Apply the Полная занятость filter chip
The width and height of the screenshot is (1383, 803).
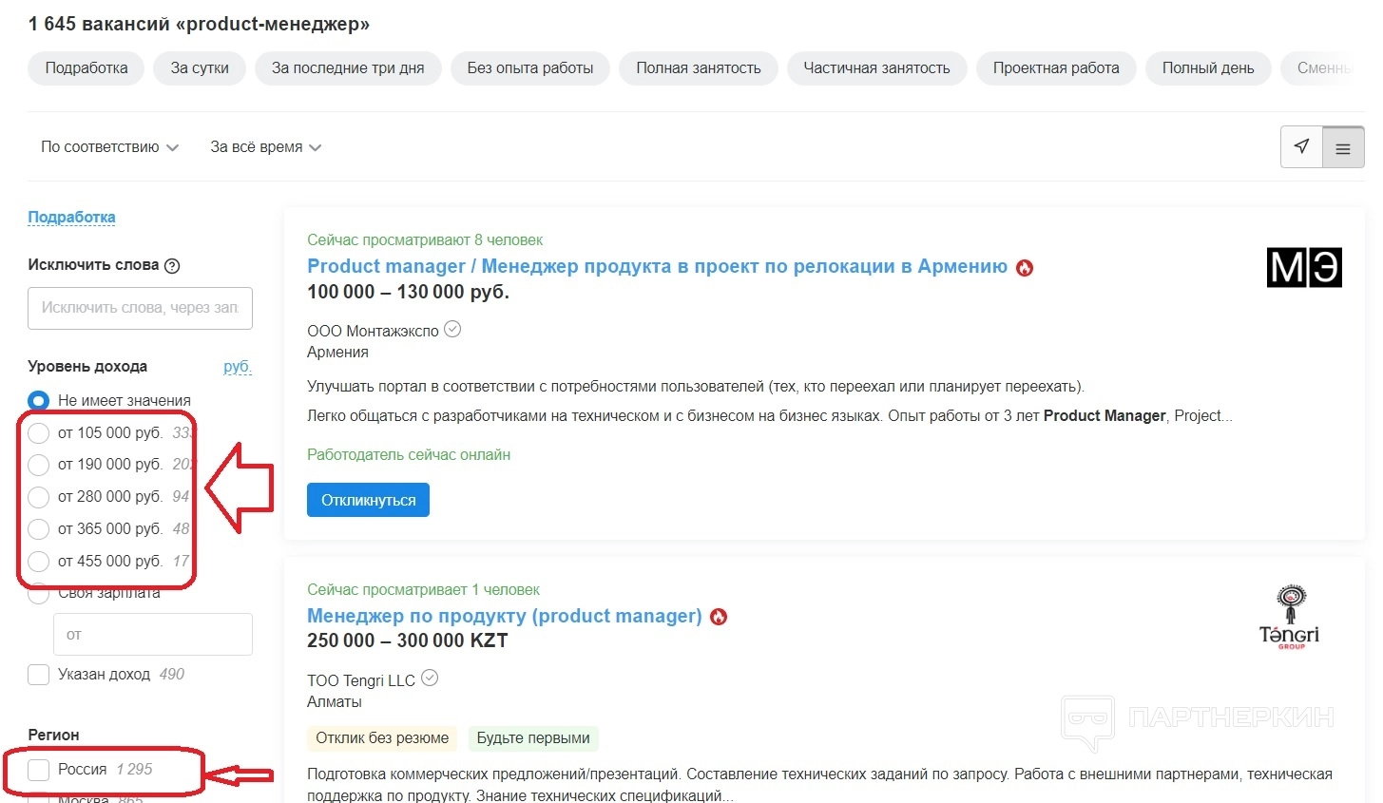click(698, 68)
